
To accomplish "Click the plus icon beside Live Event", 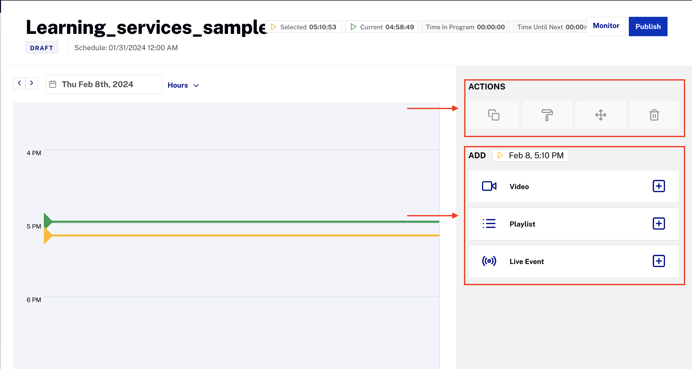I will tap(658, 261).
